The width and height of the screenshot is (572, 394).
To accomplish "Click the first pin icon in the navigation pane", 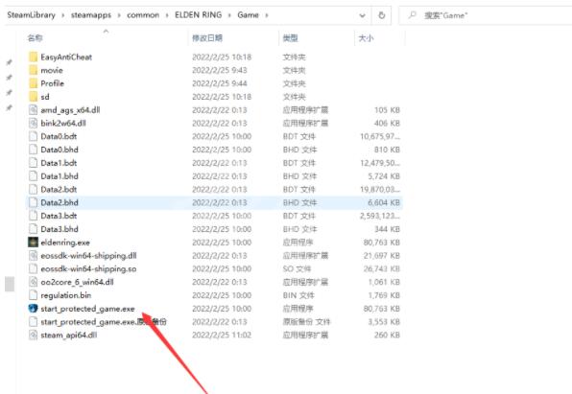I will click(x=10, y=62).
